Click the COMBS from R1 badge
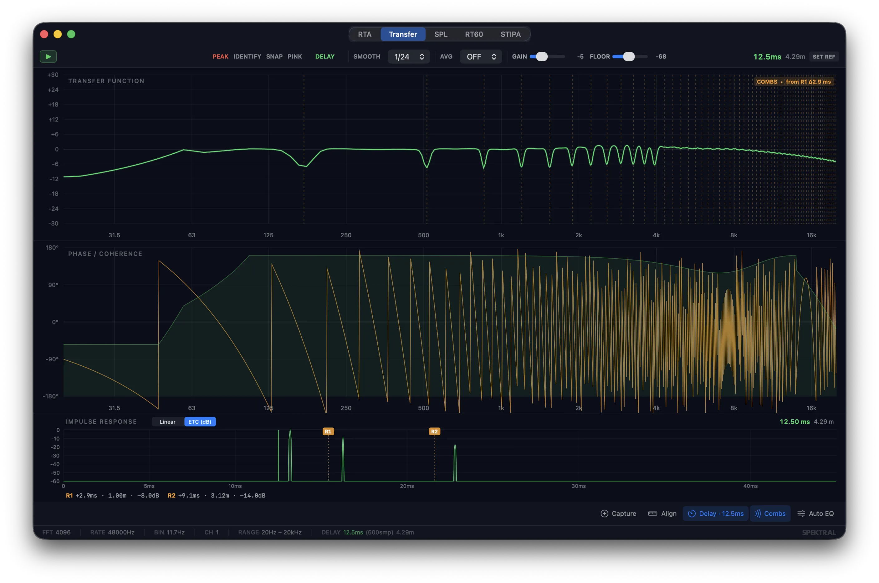Image resolution: width=879 pixels, height=583 pixels. [793, 82]
